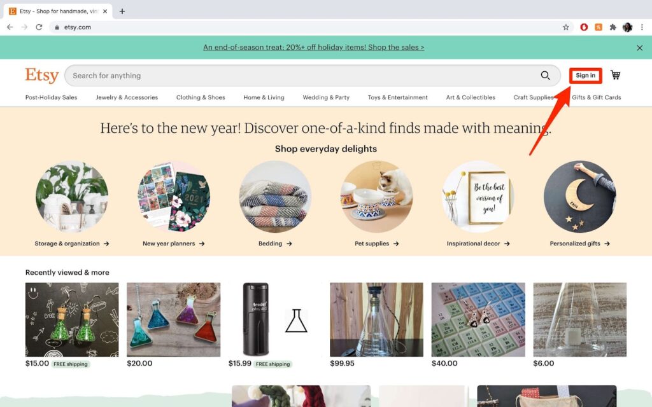This screenshot has width=652, height=407.
Task: Open the browser extensions puzzle icon
Action: [x=613, y=27]
